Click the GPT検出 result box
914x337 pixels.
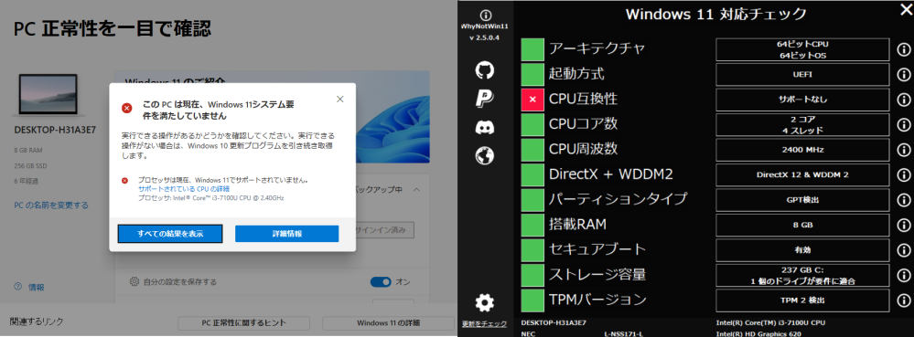[802, 200]
